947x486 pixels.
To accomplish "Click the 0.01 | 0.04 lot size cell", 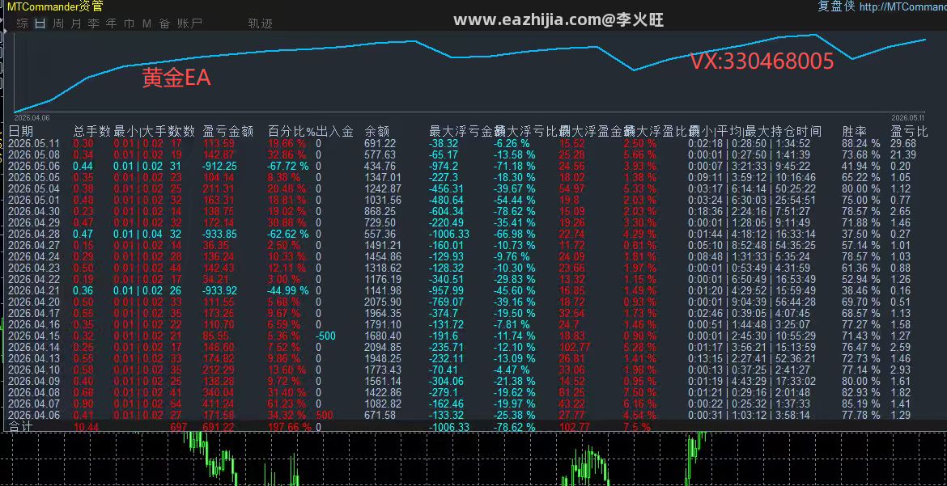I will coord(138,235).
